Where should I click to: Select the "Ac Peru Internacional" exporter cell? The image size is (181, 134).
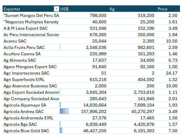[x=31, y=35]
